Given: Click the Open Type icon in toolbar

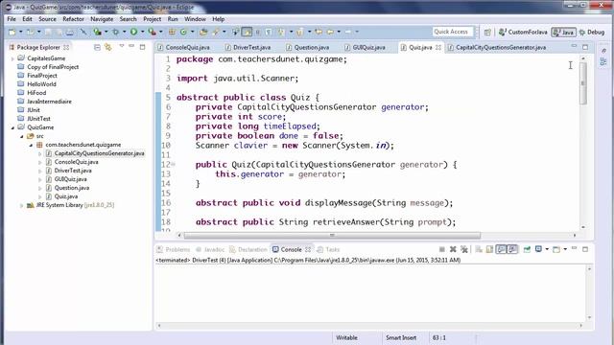Looking at the screenshot, I should click(203, 32).
